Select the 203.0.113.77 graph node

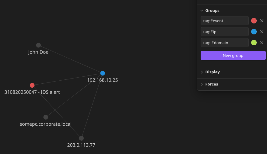(x=81, y=138)
